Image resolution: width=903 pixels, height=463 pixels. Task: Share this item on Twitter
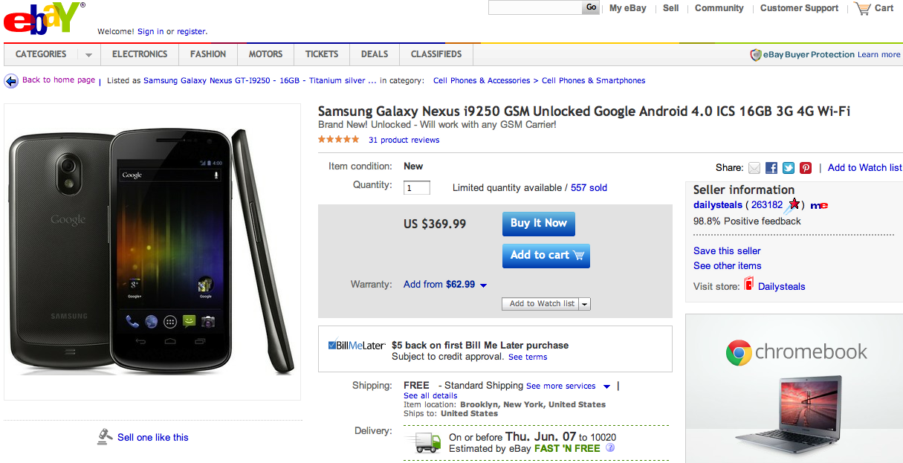tap(789, 168)
